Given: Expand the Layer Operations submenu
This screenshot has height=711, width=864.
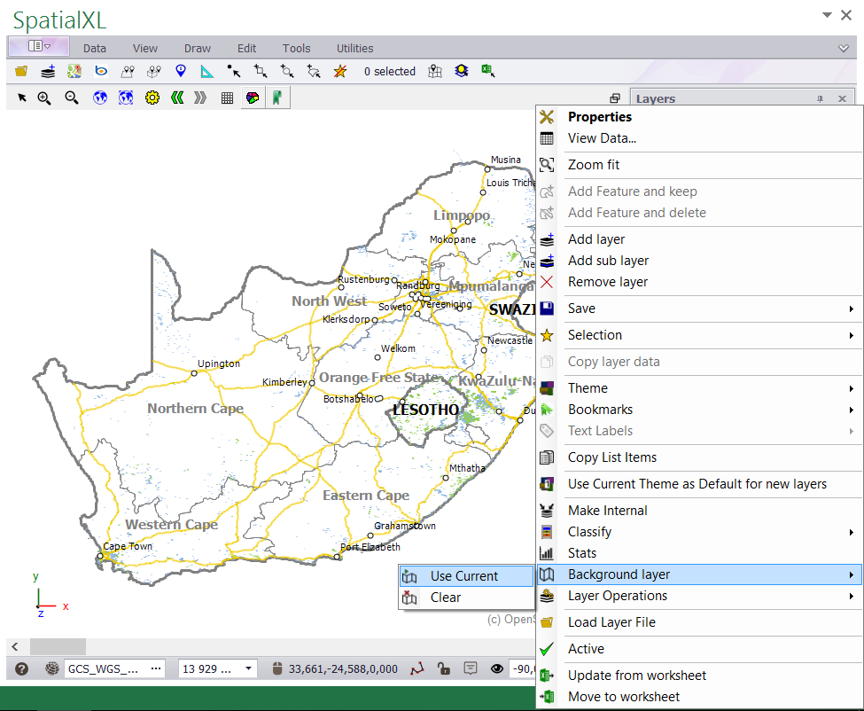Looking at the screenshot, I should 617,596.
